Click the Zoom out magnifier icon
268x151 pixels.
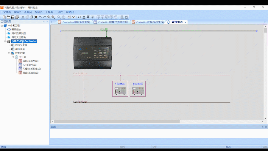(x=49, y=17)
